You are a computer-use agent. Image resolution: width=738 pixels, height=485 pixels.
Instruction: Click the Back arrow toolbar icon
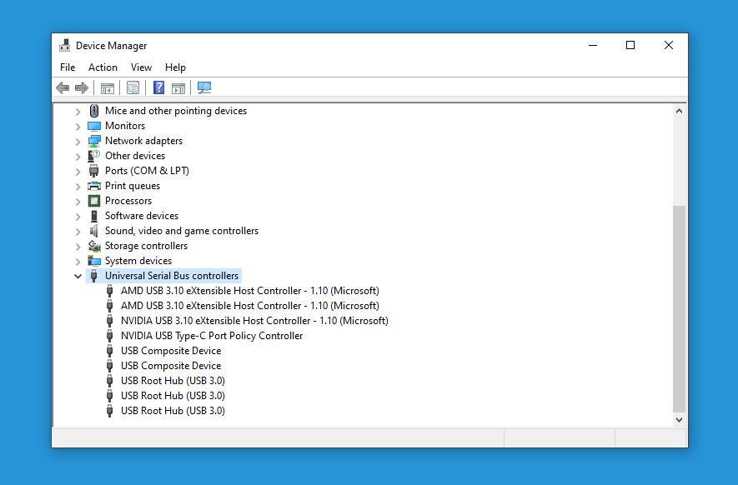pyautogui.click(x=63, y=87)
